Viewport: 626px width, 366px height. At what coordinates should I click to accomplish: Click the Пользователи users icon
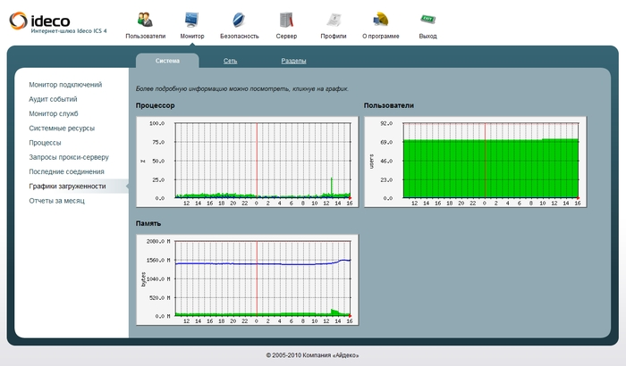tap(145, 20)
